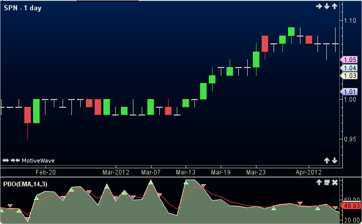Click the Feb-20 date label

pos(46,172)
